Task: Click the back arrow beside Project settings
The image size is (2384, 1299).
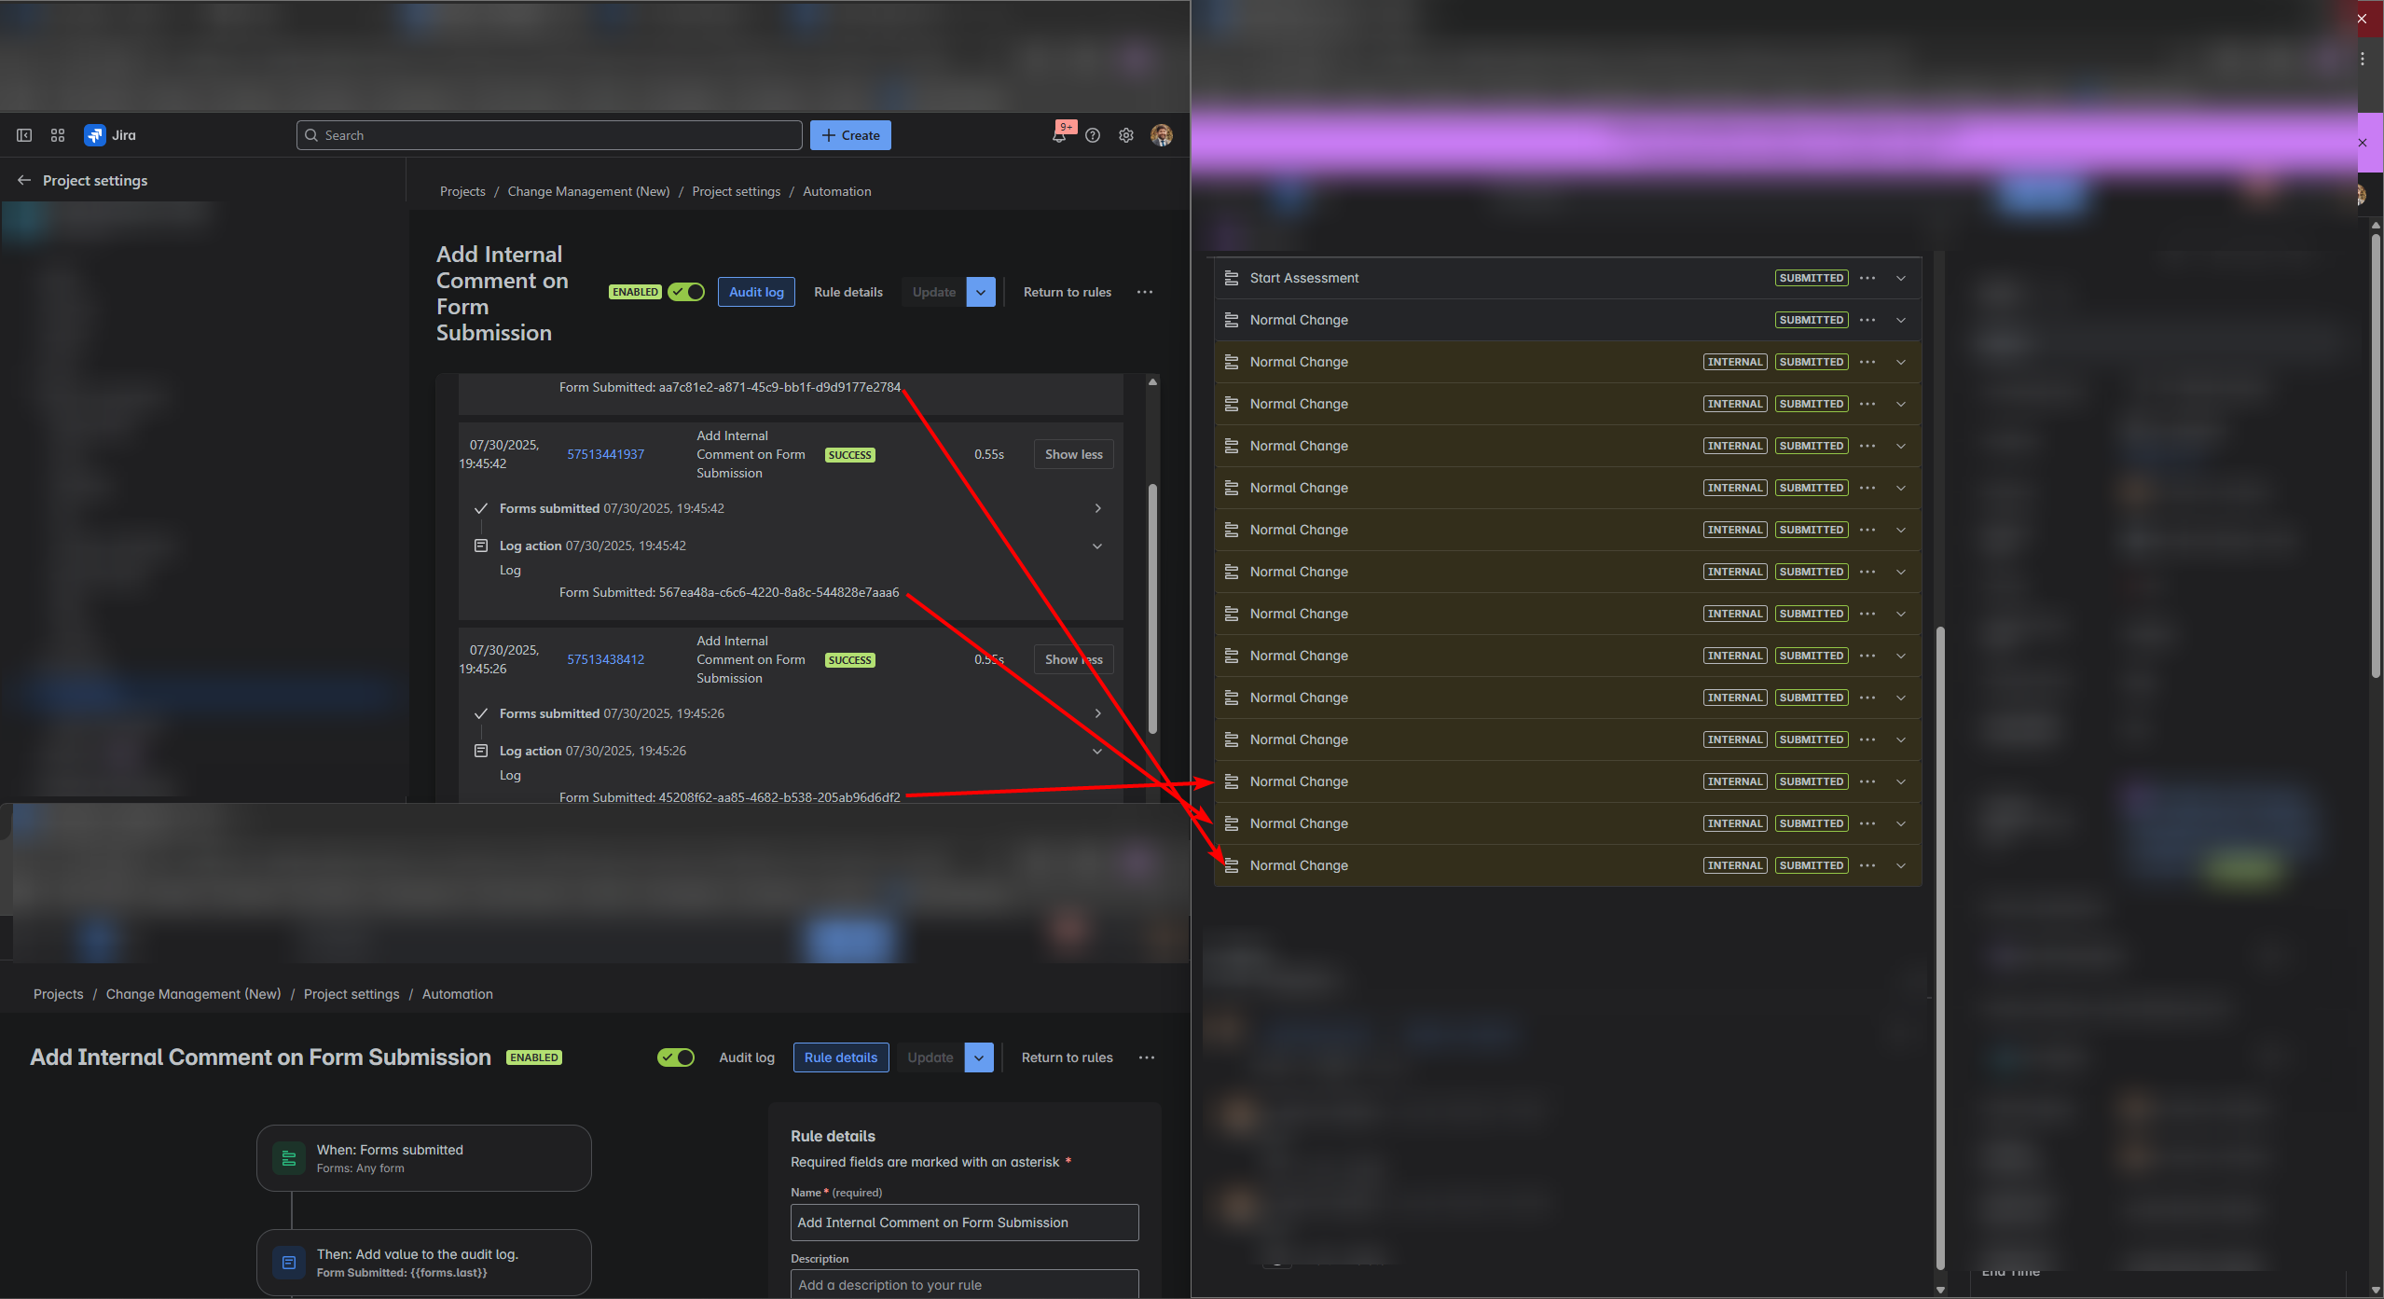Action: tap(24, 179)
